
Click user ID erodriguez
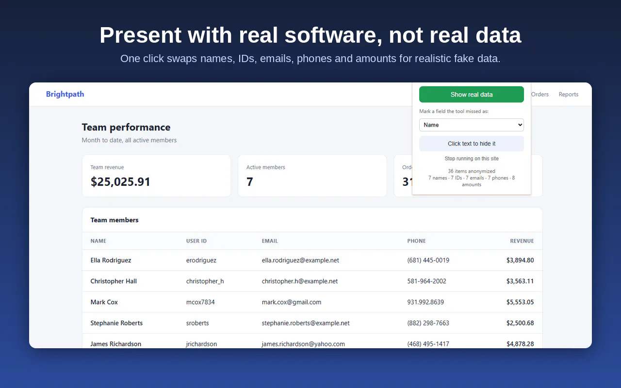[201, 260]
